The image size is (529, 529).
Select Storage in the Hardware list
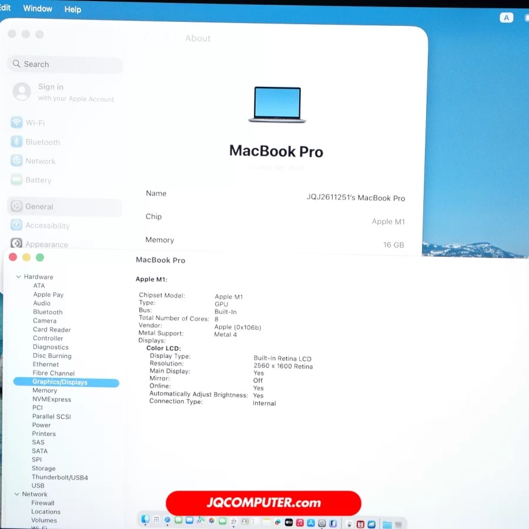(43, 468)
